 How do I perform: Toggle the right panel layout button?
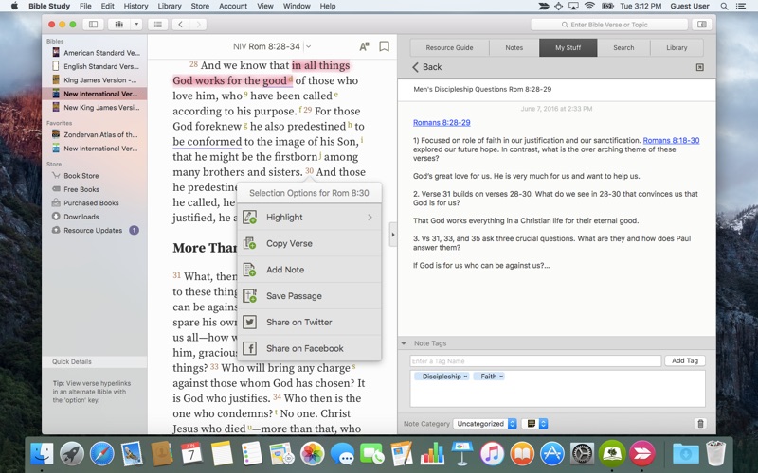coord(702,25)
